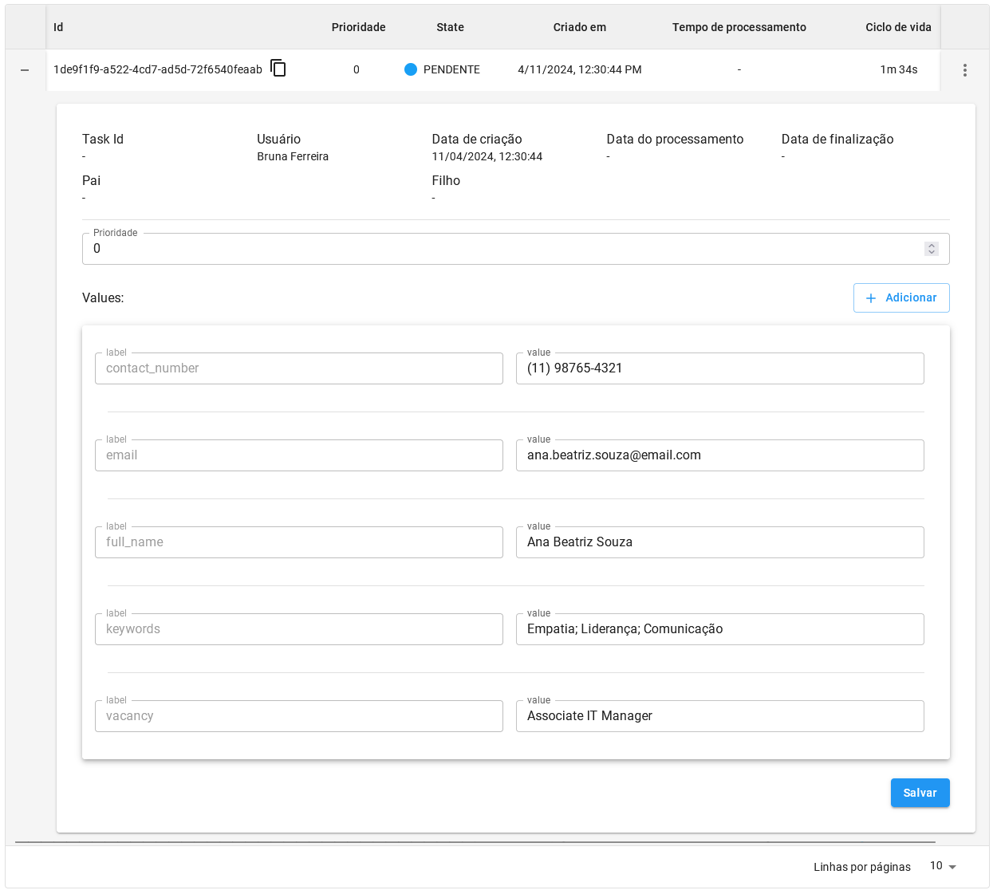The image size is (997, 894).
Task: Edit the keywords value field
Action: coord(719,629)
